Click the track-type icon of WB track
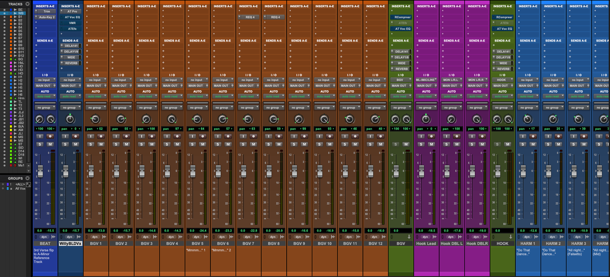This screenshot has width=610, height=277. pyautogui.click(x=15, y=13)
